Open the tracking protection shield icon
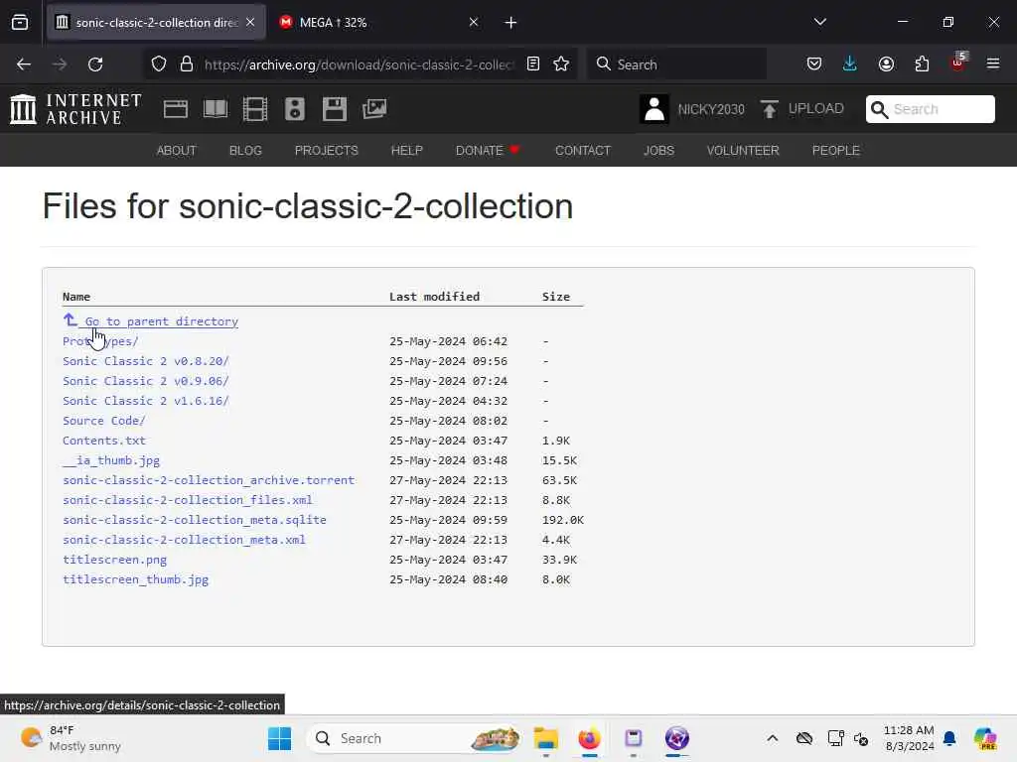 (159, 64)
